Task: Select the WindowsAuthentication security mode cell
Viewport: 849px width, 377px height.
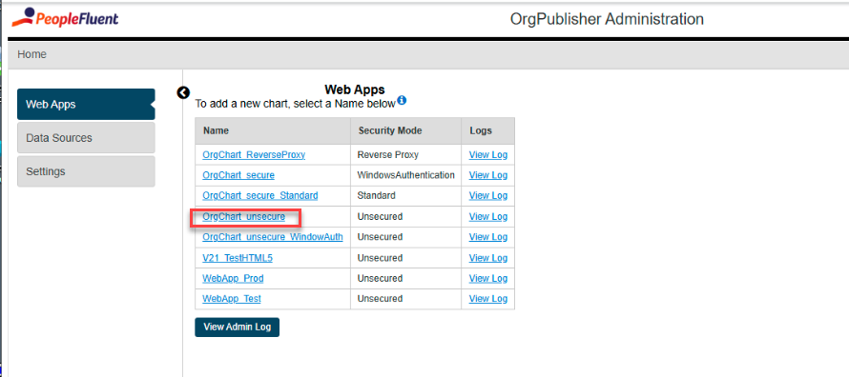Action: click(406, 175)
